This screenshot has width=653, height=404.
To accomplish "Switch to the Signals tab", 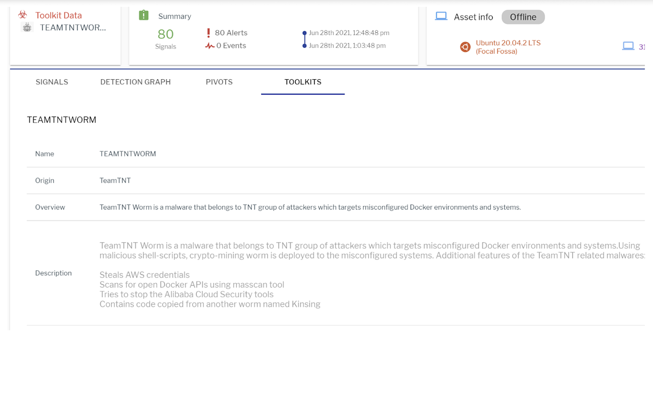I will coord(52,82).
